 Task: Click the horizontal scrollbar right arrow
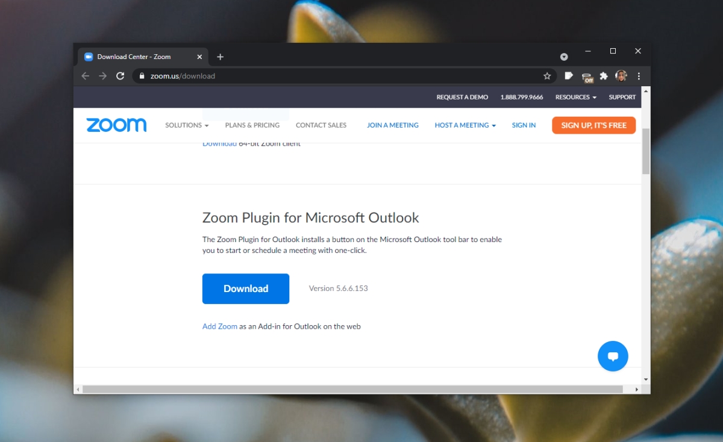click(x=637, y=390)
